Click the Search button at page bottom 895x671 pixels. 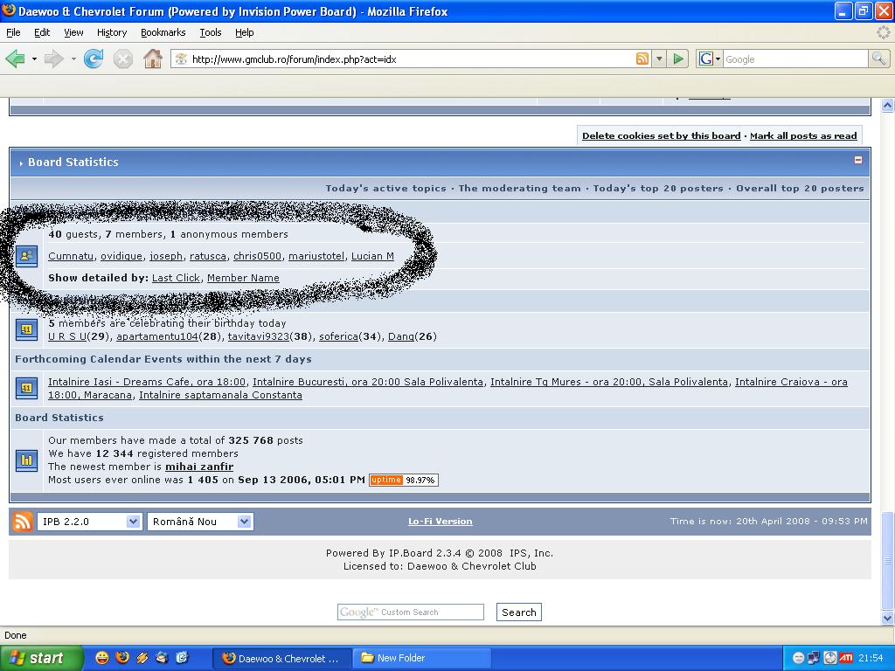pyautogui.click(x=519, y=612)
